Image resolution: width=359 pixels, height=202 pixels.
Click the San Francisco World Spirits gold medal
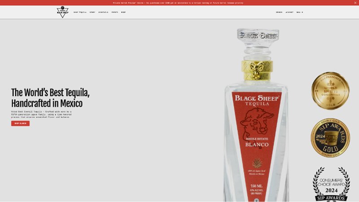(x=330, y=91)
